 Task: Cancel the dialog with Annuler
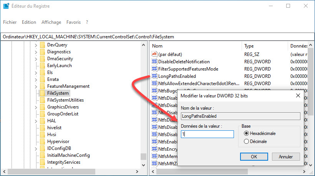[286, 156]
